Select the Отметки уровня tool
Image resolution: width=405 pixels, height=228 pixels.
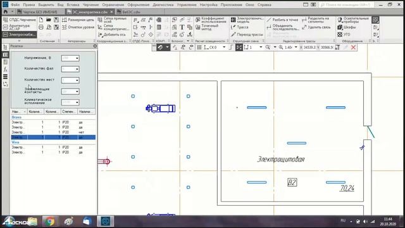click(78, 27)
